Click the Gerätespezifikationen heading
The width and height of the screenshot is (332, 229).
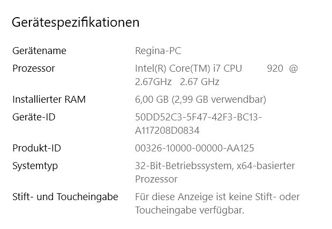tap(76, 22)
